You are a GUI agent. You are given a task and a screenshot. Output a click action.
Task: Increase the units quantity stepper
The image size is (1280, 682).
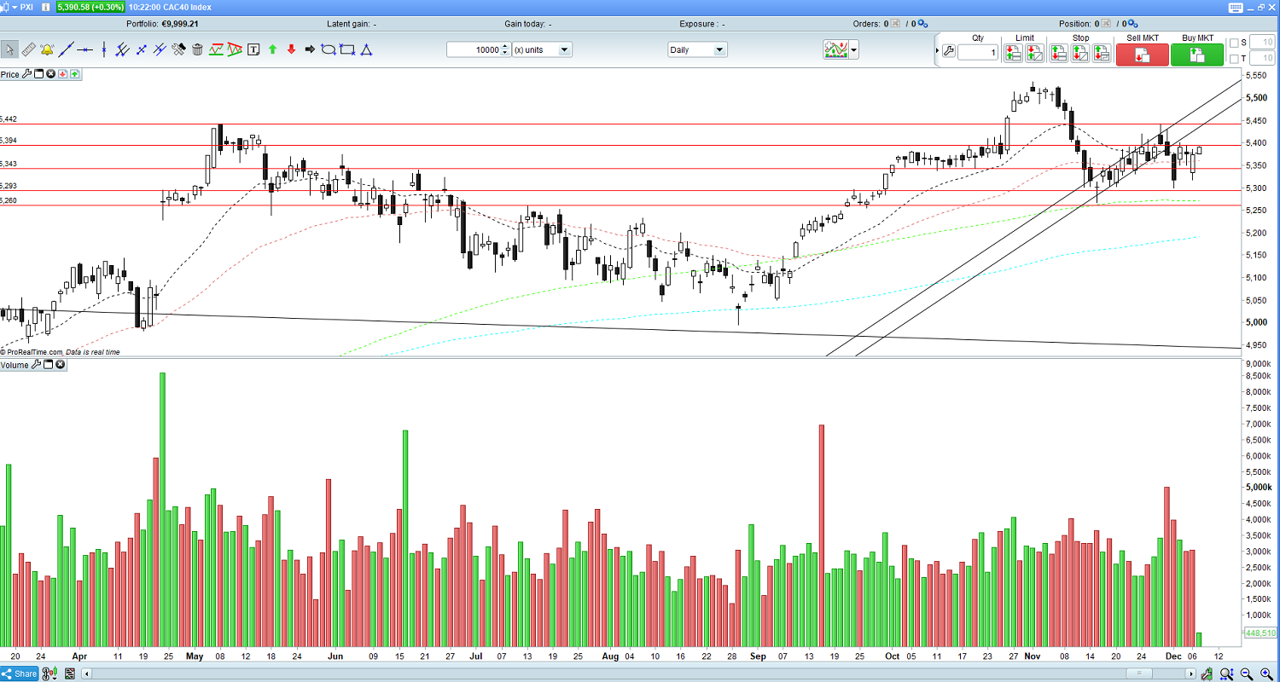pyautogui.click(x=505, y=46)
